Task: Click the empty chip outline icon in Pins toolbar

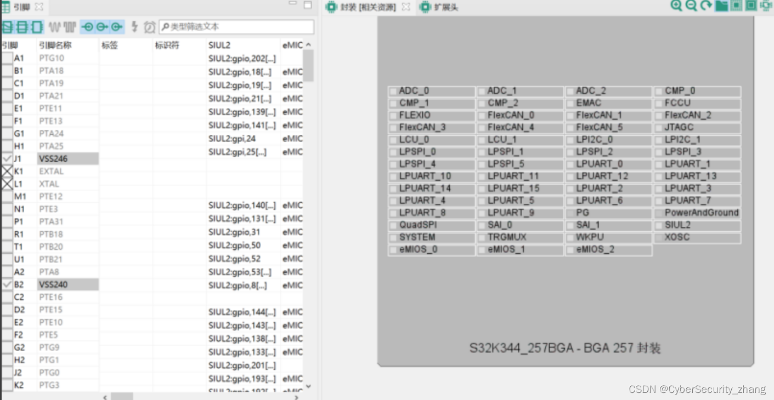Action: click(x=37, y=26)
